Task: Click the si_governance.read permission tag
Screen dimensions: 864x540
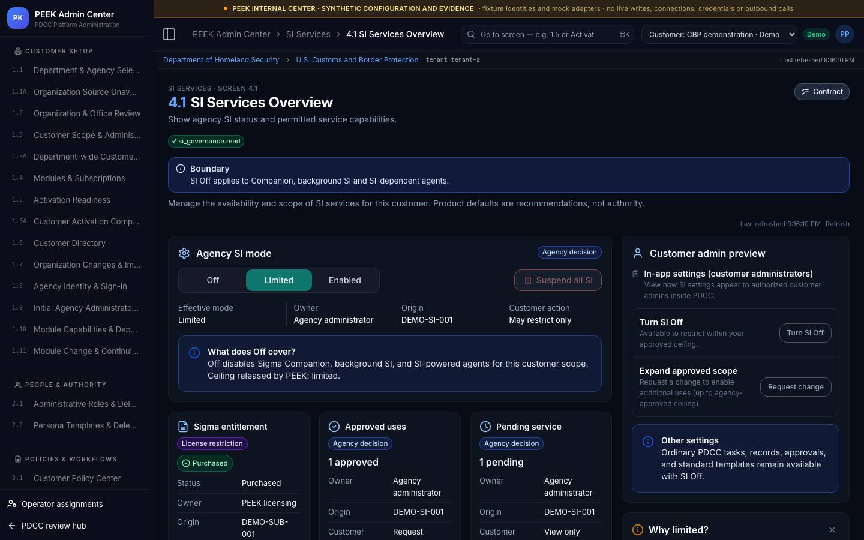Action: click(x=206, y=141)
